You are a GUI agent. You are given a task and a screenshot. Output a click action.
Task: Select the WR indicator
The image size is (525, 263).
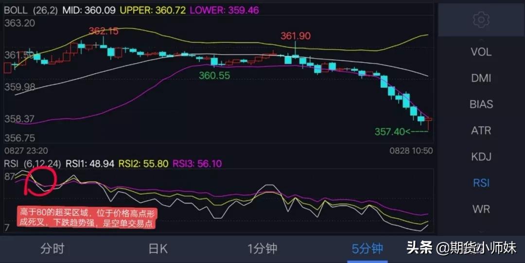481,209
